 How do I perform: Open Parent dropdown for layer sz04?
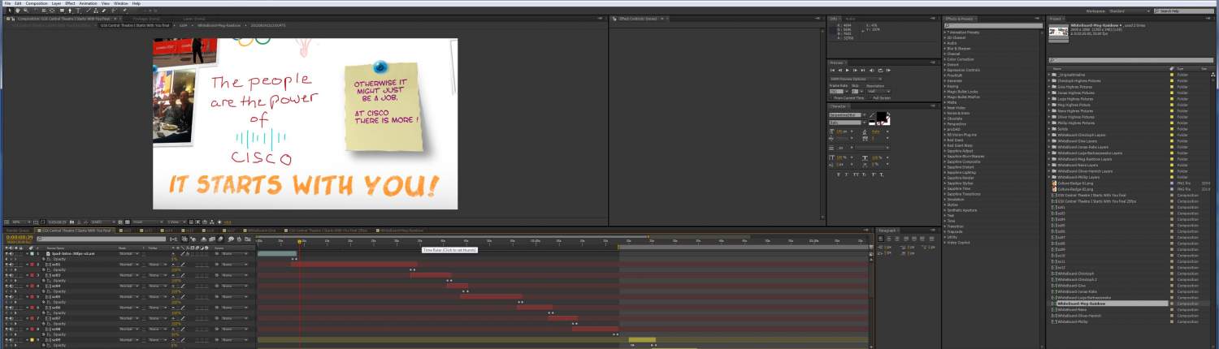(234, 286)
